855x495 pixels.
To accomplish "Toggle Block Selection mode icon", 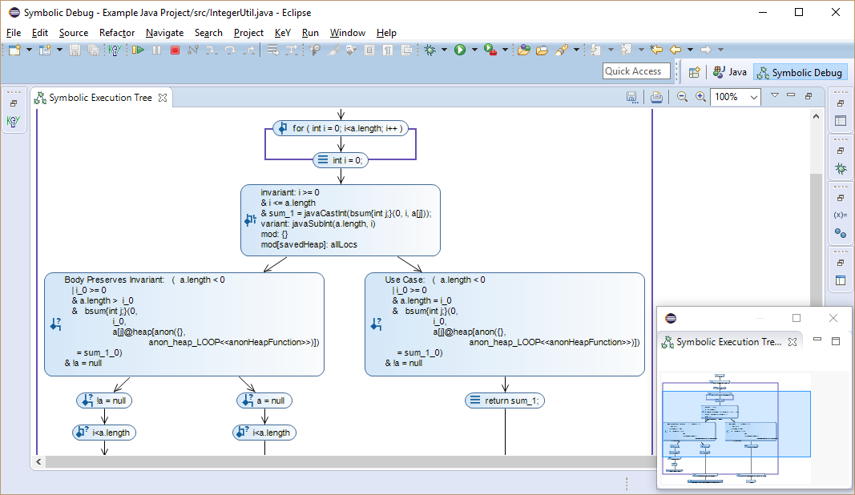I will tap(369, 50).
